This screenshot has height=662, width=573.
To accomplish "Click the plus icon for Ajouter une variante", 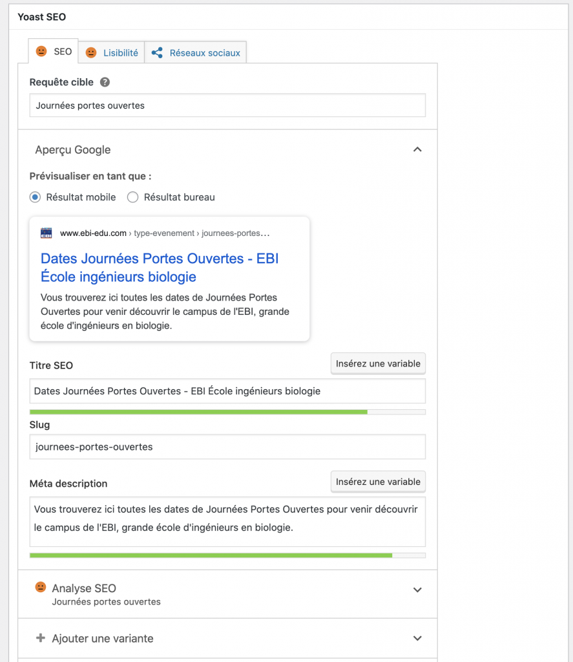I will [x=41, y=638].
